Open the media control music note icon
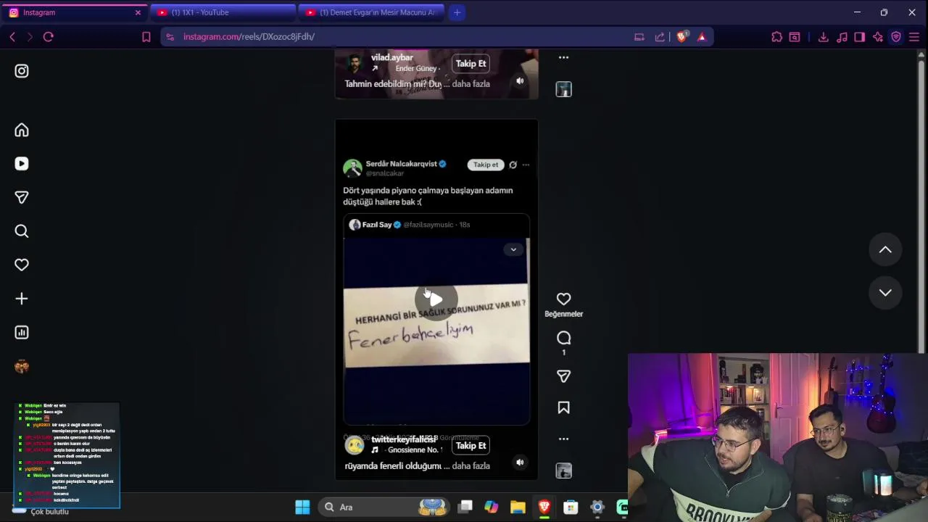Screen dimensions: 928x522 point(841,36)
